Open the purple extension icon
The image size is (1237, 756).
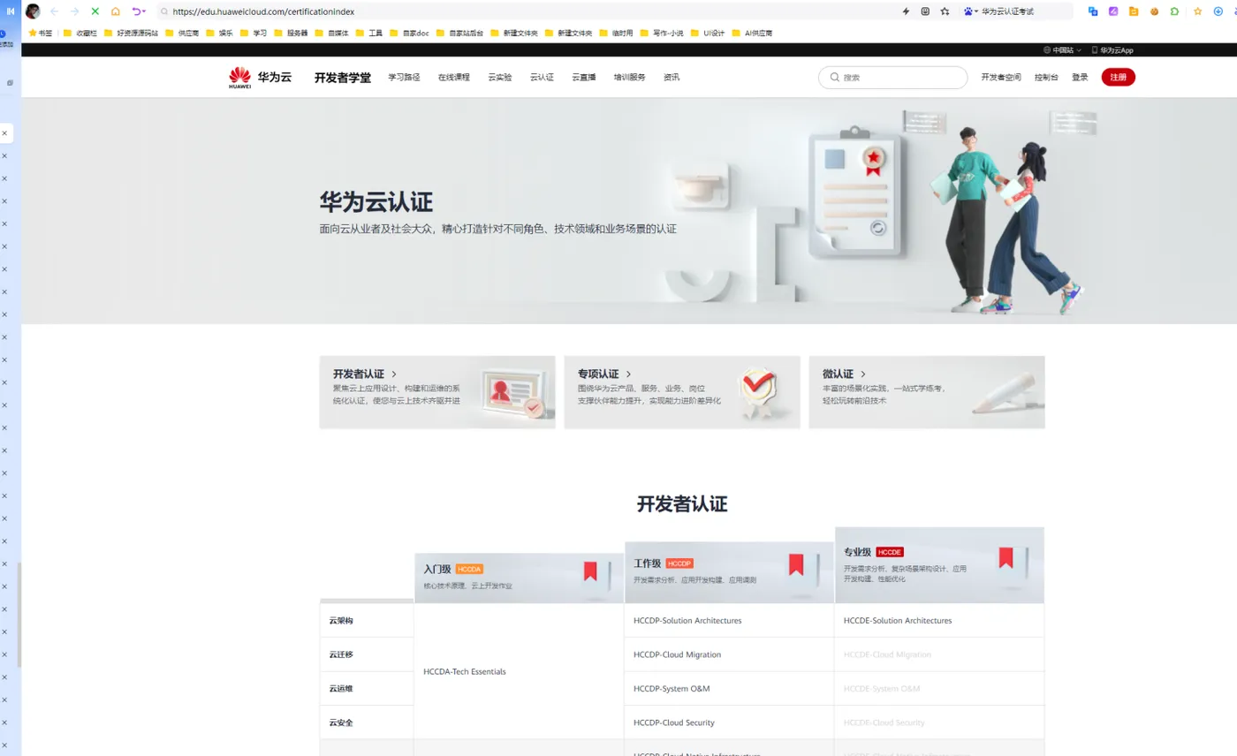coord(1113,11)
